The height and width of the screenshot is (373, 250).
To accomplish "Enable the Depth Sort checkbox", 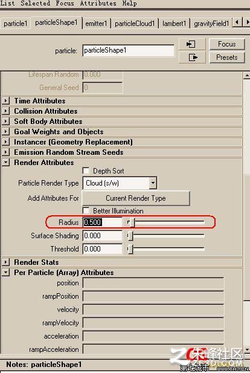I will [86, 171].
